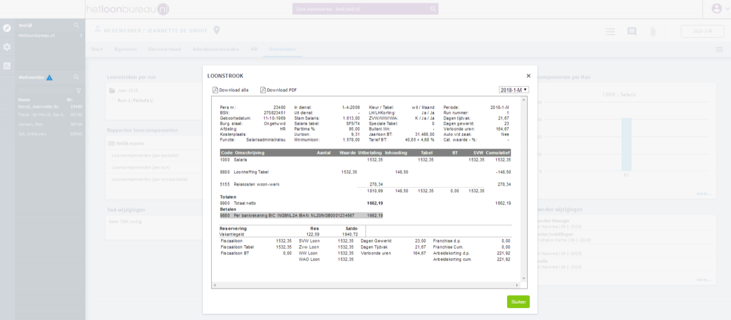731x320 pixels.
Task: Open settings gear icon in left sidebar
Action: 7,47
